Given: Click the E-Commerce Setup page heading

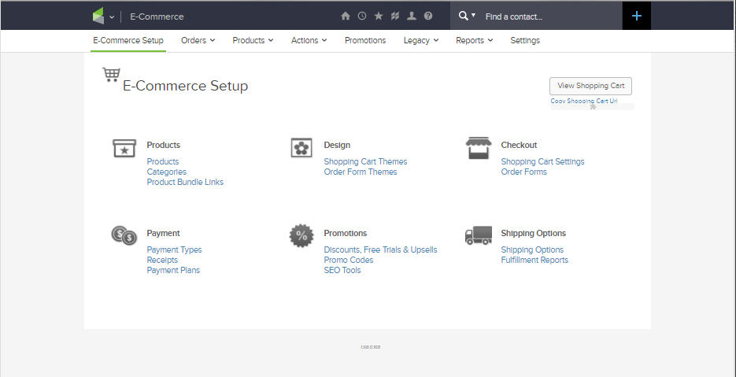Looking at the screenshot, I should pyautogui.click(x=186, y=86).
